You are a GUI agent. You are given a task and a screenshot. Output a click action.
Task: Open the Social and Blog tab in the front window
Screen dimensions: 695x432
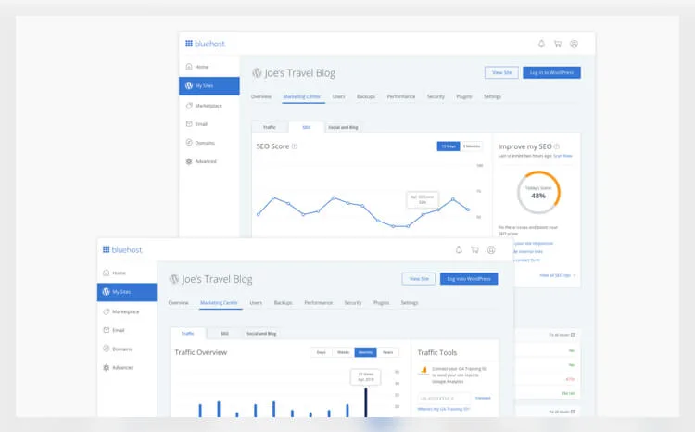pos(261,333)
